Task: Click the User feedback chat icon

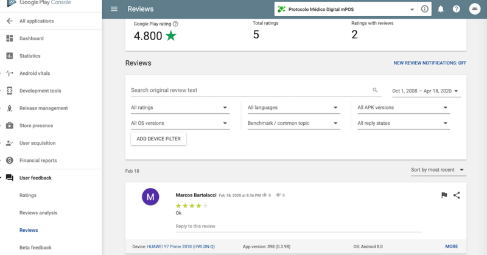Action: click(x=10, y=178)
